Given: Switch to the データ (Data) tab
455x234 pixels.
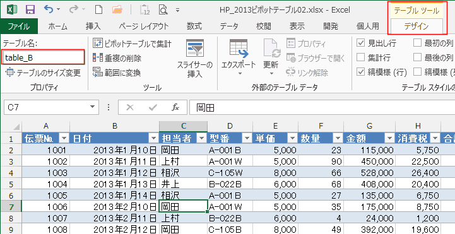Looking at the screenshot, I should (x=229, y=26).
